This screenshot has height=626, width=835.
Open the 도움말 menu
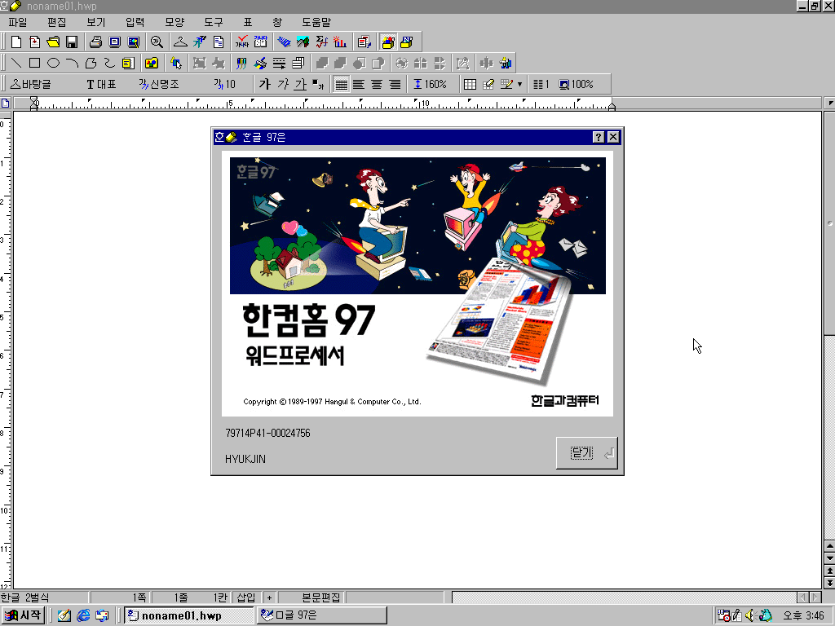pos(316,22)
